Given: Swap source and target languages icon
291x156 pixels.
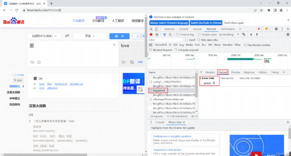Looking at the screenshot, I should pyautogui.click(x=67, y=36).
